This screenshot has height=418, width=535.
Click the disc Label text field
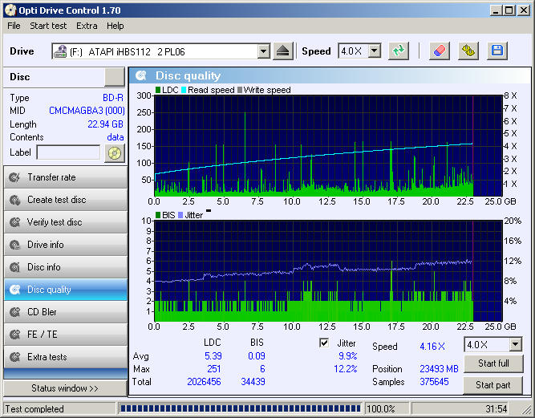[x=68, y=152]
